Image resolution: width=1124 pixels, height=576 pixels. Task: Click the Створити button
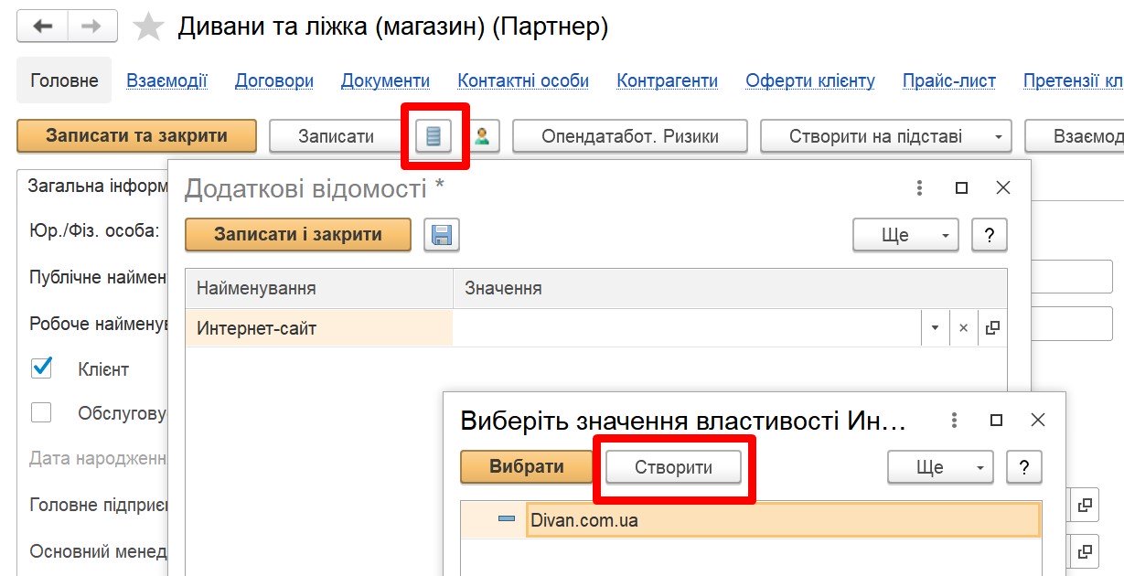pos(674,466)
